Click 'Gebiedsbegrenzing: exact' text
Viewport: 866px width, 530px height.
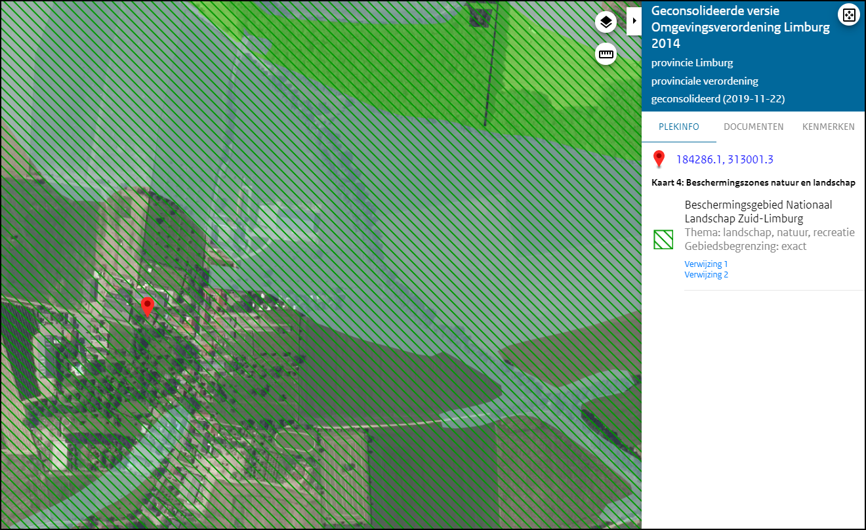pyautogui.click(x=745, y=247)
